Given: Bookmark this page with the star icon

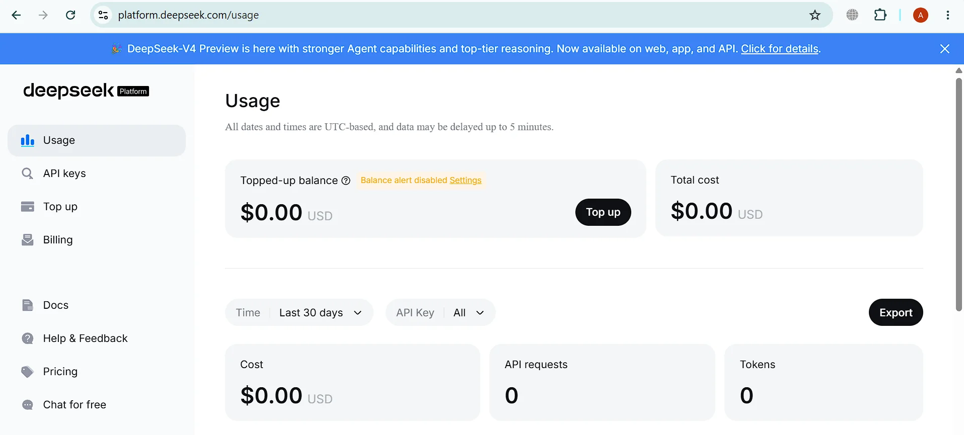Looking at the screenshot, I should (x=814, y=15).
